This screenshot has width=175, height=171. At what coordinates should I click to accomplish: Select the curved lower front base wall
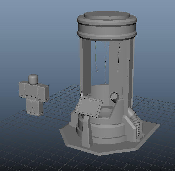(x=108, y=132)
